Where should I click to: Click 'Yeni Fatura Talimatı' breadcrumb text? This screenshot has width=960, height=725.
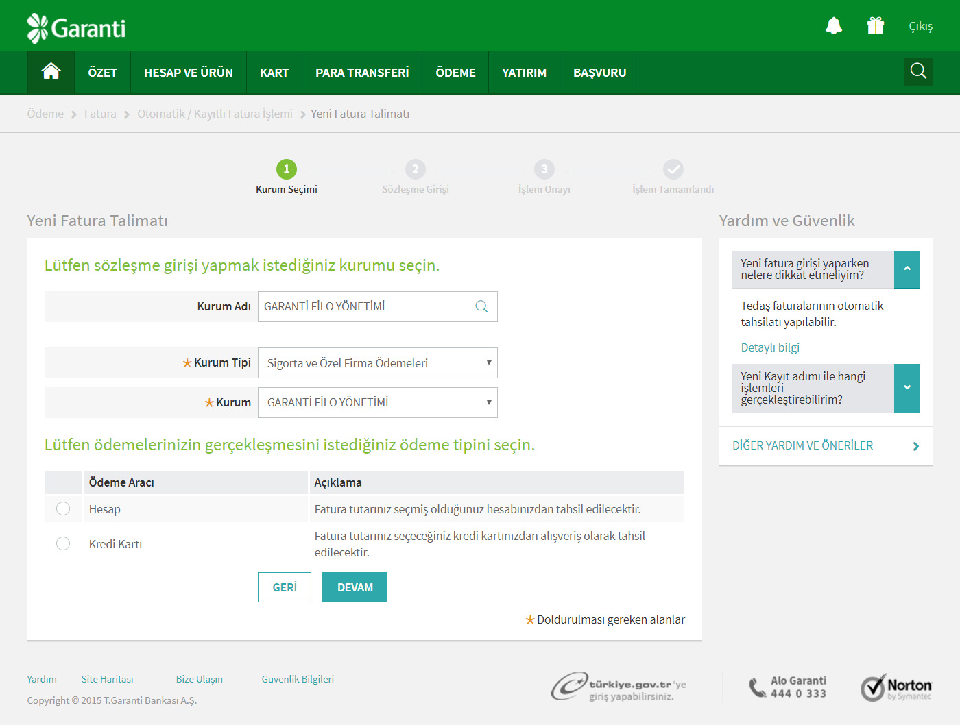360,114
